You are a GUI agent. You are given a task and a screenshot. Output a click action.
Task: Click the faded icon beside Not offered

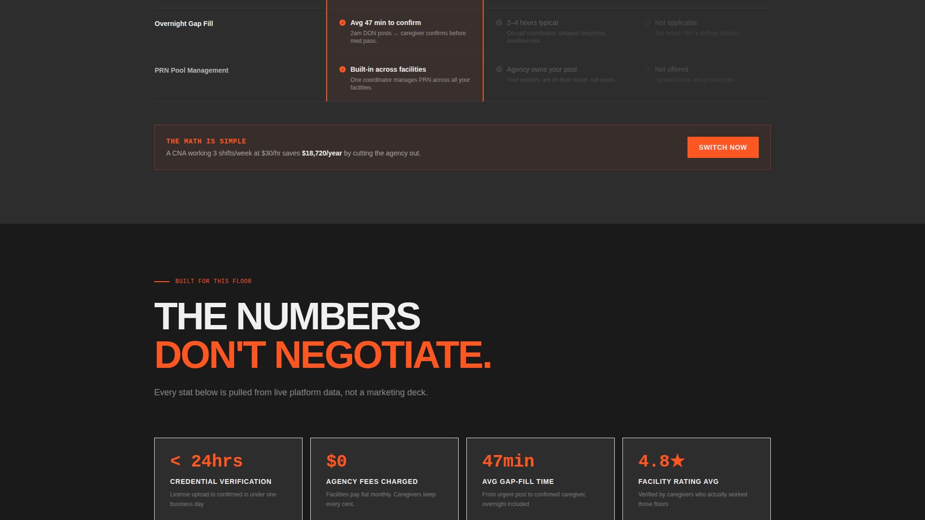coord(647,69)
